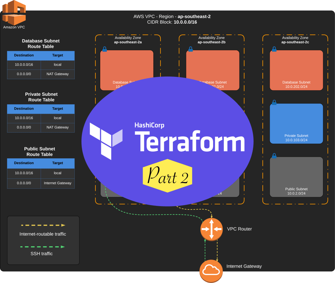
Task: Click 'Internet-routable traffic' legend text
Action: tap(43, 234)
